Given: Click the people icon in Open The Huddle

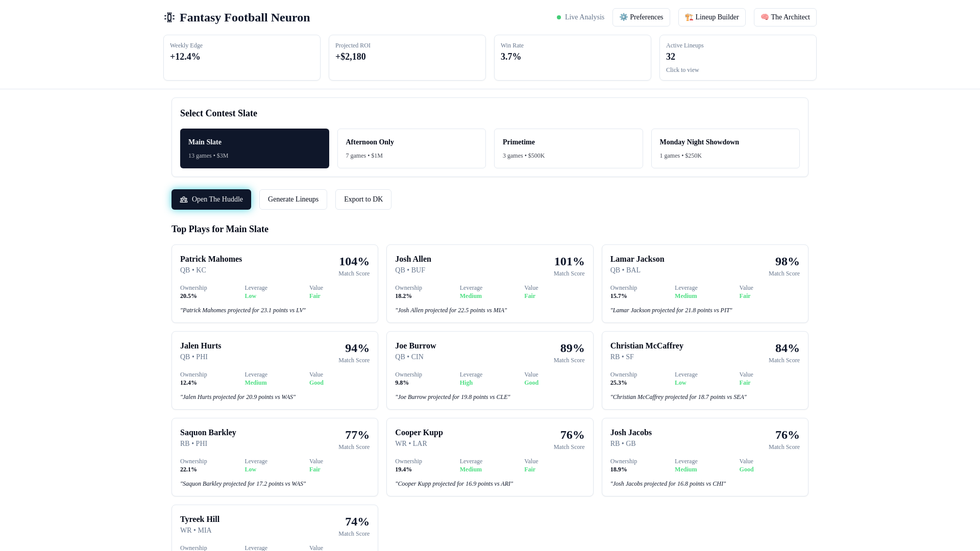Looking at the screenshot, I should (x=184, y=199).
